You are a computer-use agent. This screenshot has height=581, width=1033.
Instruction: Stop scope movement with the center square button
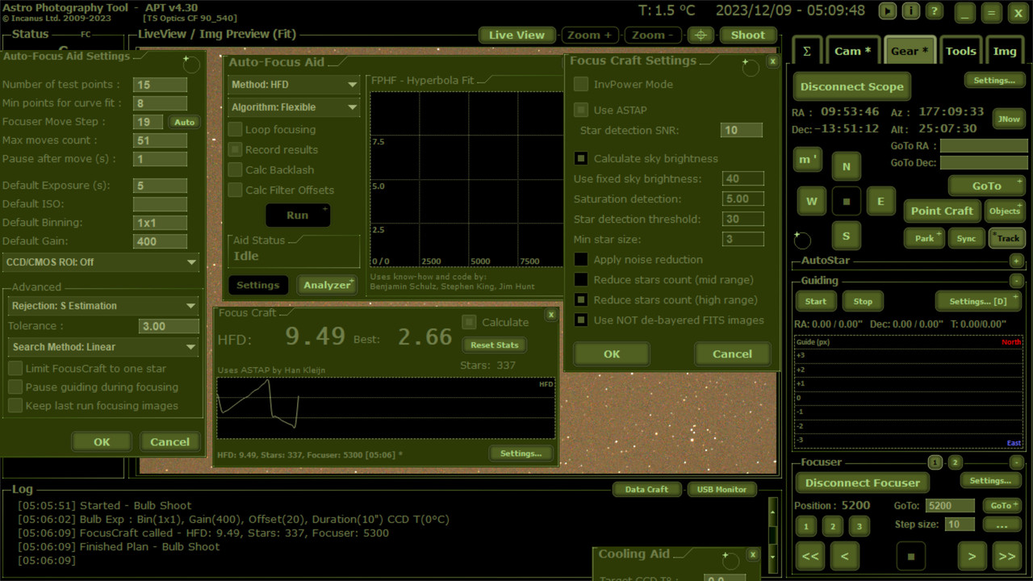[x=847, y=201]
